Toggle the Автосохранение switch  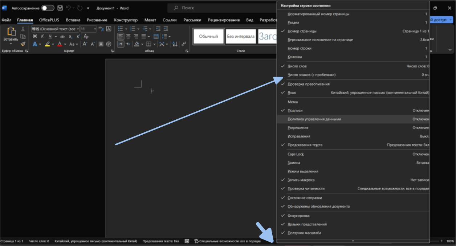coord(48,8)
